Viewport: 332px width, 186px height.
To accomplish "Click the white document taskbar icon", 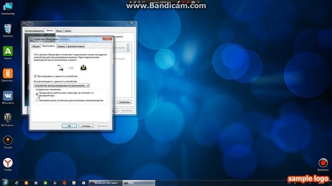I will click(74, 183).
